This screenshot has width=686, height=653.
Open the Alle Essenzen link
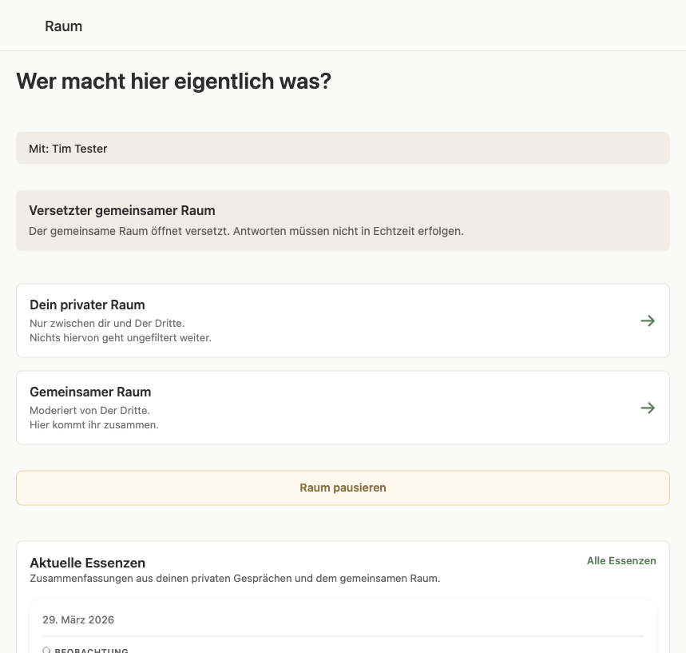621,560
